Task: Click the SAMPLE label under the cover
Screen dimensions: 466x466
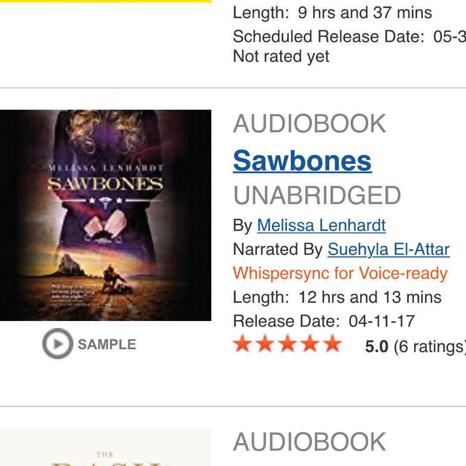Action: (x=107, y=344)
